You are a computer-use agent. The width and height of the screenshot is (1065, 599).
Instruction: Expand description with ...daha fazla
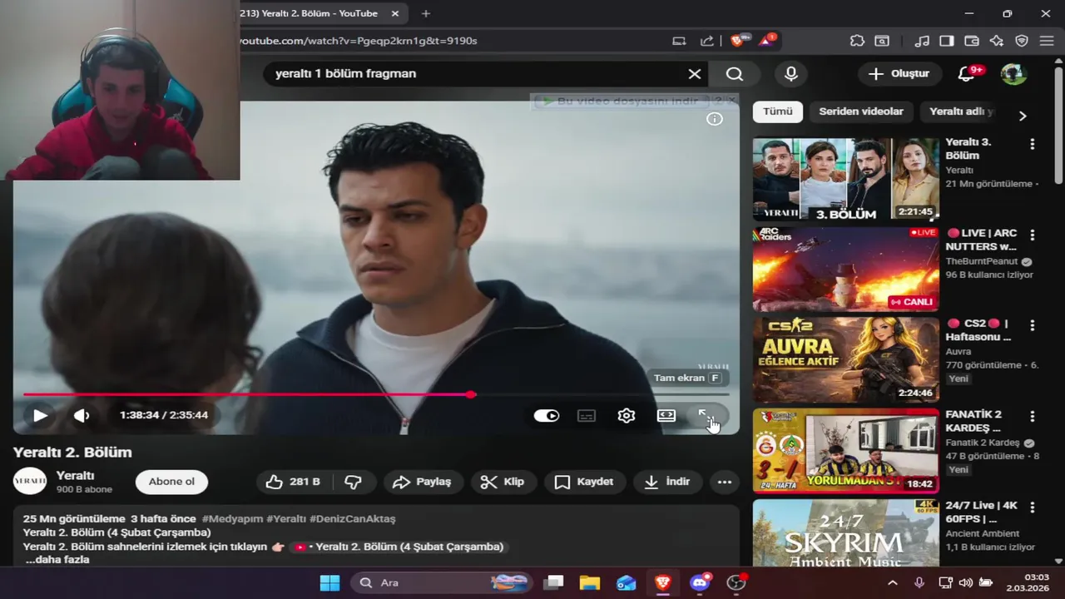click(57, 560)
